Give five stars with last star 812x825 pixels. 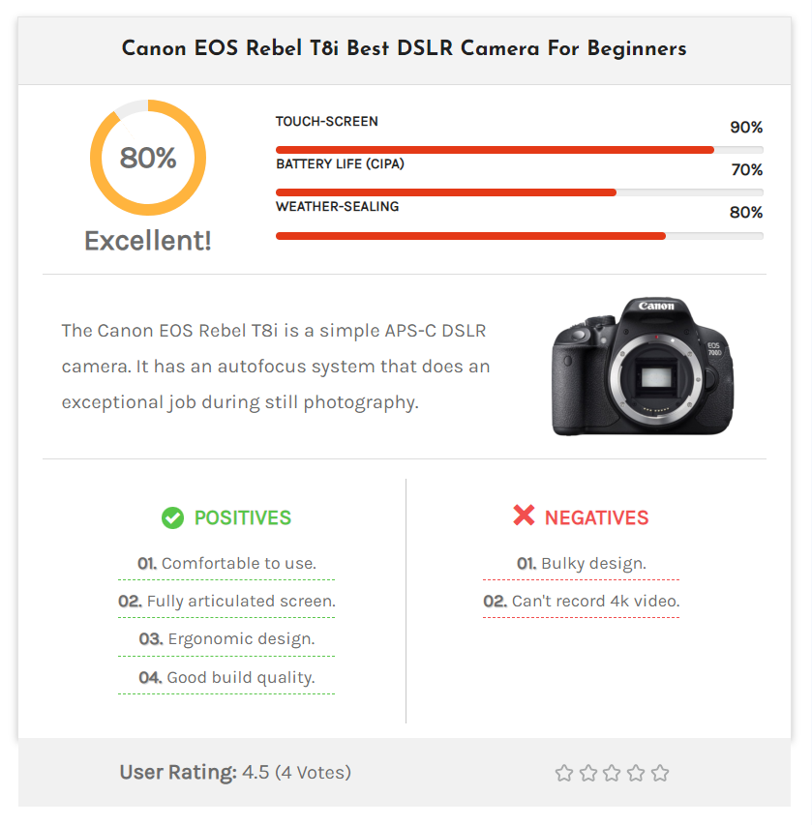[x=660, y=773]
